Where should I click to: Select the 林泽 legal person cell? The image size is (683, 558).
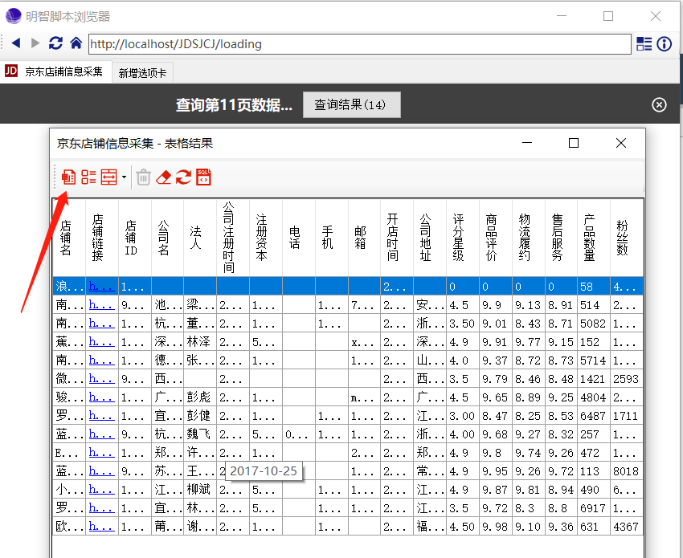(200, 342)
